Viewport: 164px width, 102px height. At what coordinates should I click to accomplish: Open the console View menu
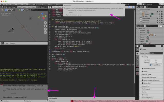click(7, 43)
